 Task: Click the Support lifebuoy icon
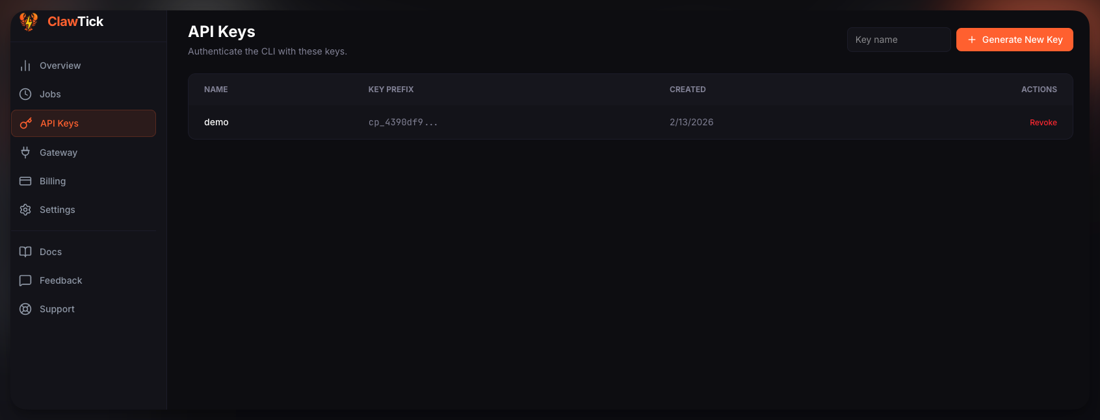[x=25, y=309]
